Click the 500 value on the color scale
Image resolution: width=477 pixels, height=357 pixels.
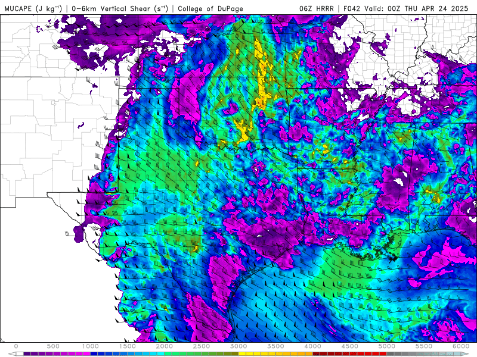pyautogui.click(x=53, y=346)
